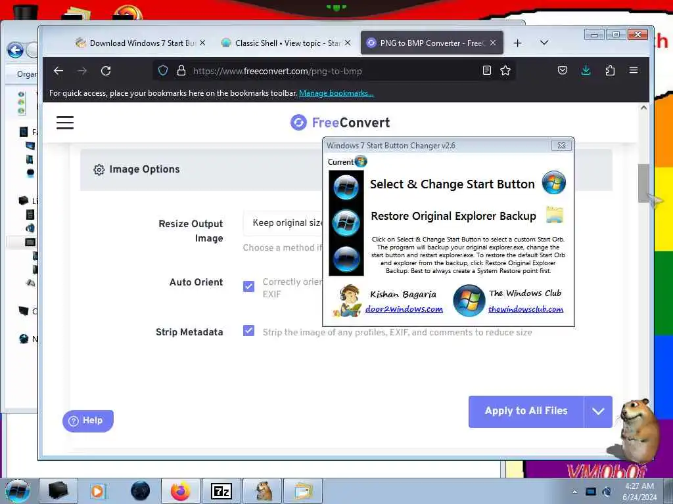Uncheck the Strip Metadata checkbox
673x504 pixels.
pyautogui.click(x=248, y=331)
